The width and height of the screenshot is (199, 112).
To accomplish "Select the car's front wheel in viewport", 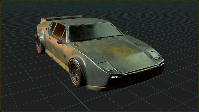I will click(x=76, y=73).
